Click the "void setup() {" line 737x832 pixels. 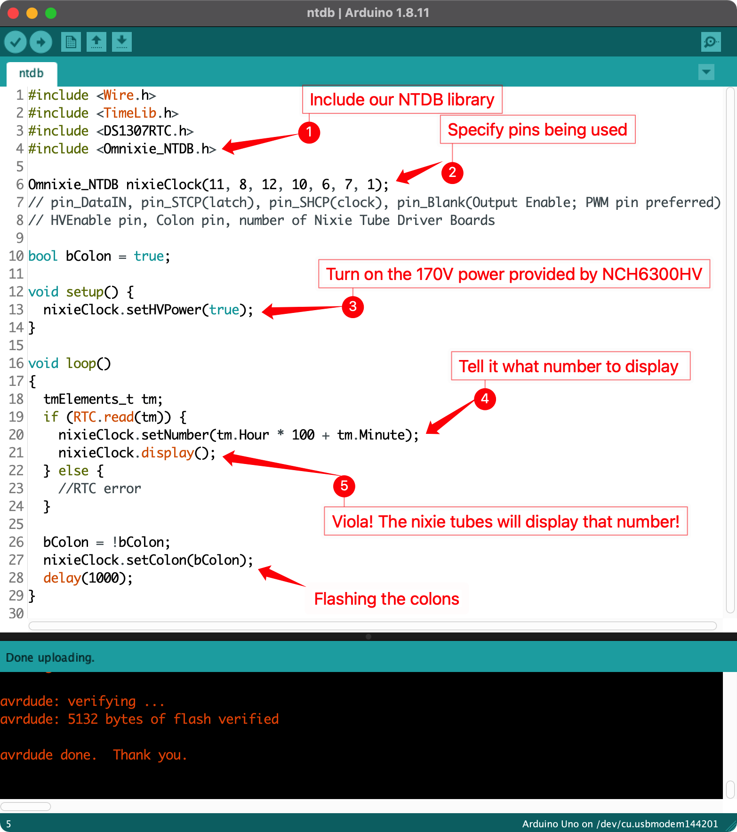coord(81,292)
